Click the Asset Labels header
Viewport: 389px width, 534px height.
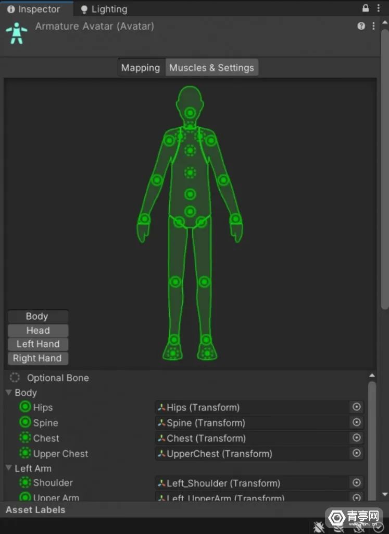click(x=35, y=510)
